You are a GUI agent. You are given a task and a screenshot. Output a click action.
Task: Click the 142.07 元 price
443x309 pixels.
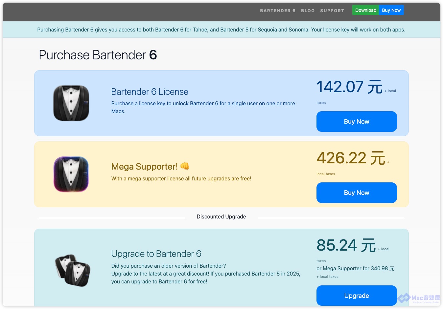349,87
